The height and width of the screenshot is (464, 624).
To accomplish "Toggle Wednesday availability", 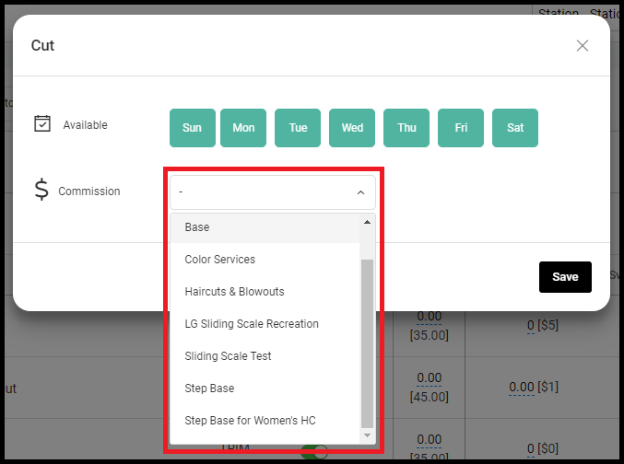I will click(x=352, y=128).
